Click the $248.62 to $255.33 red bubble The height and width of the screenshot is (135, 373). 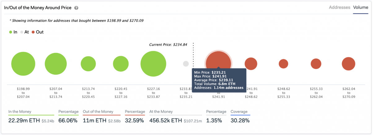[x=283, y=64]
